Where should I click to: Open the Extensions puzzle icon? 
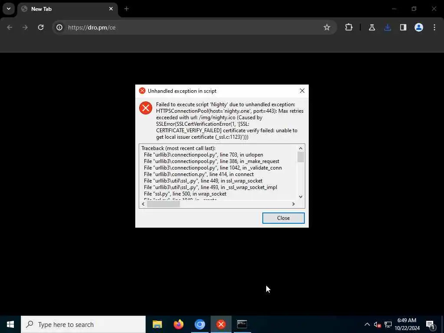[349, 27]
